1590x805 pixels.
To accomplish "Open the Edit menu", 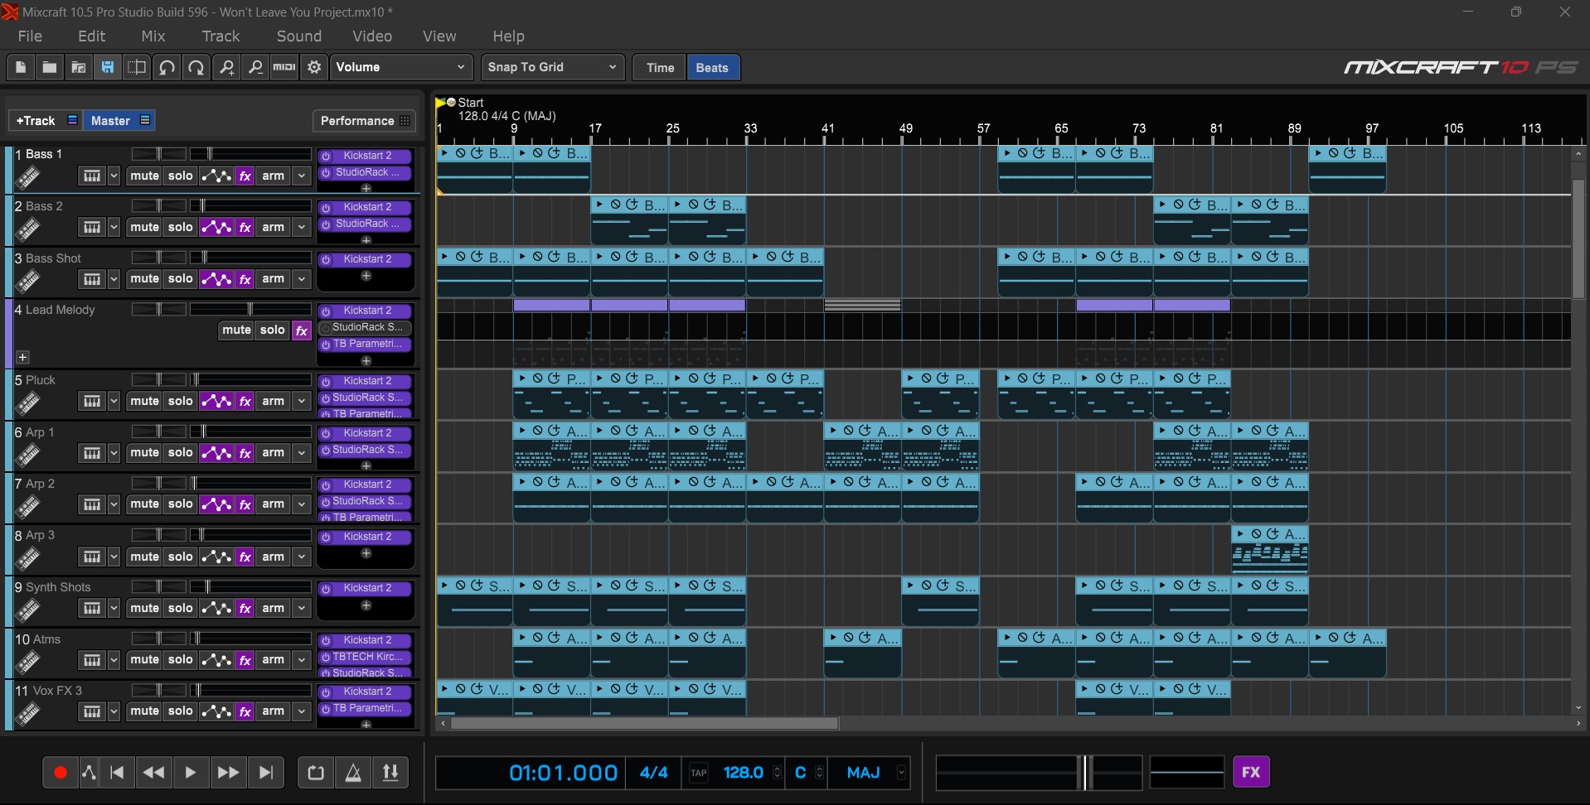I will point(91,36).
